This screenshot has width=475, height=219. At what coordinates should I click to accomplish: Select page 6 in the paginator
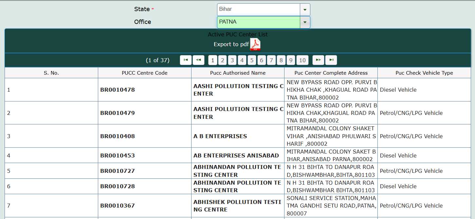point(261,60)
